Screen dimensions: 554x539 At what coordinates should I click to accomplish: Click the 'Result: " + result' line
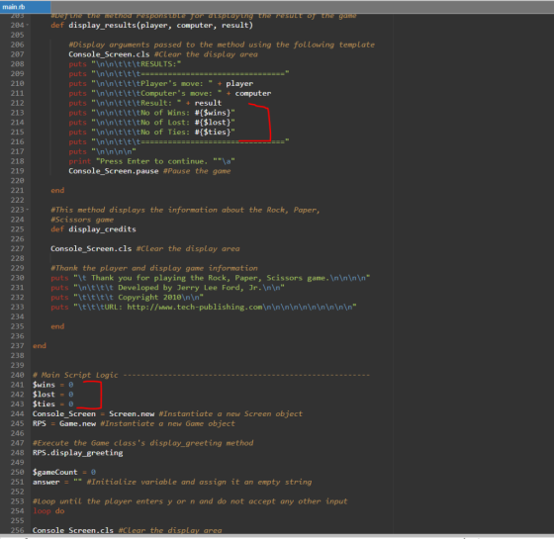click(x=144, y=103)
